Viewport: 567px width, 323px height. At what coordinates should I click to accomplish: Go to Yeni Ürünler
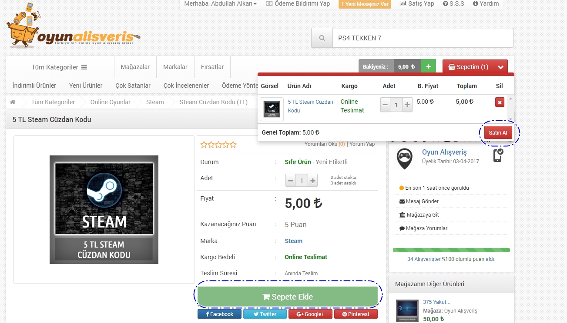click(x=86, y=86)
